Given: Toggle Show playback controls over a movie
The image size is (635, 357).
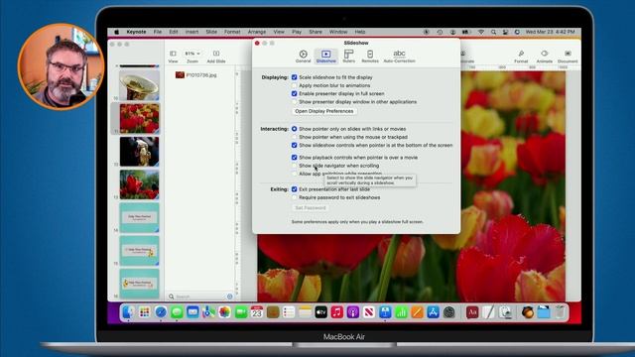Looking at the screenshot, I should [x=295, y=157].
